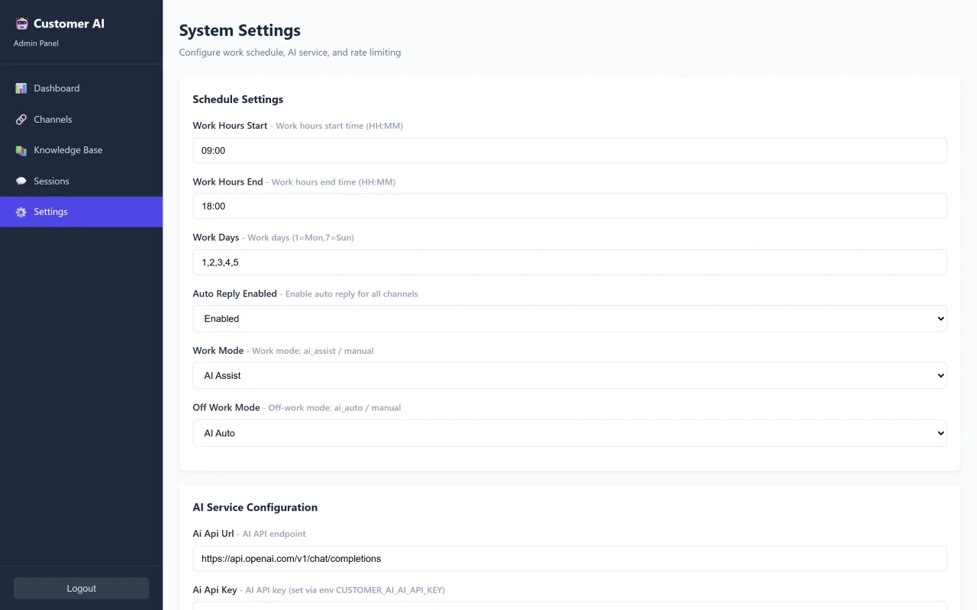Click the System Settings page heading
The image size is (977, 610).
(240, 30)
